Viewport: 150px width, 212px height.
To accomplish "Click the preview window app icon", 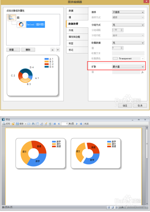I will point(3,120).
